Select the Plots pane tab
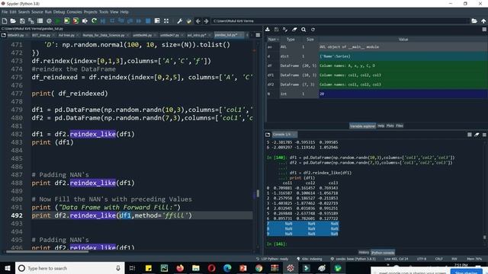This screenshot has width=488, height=274. click(390, 126)
